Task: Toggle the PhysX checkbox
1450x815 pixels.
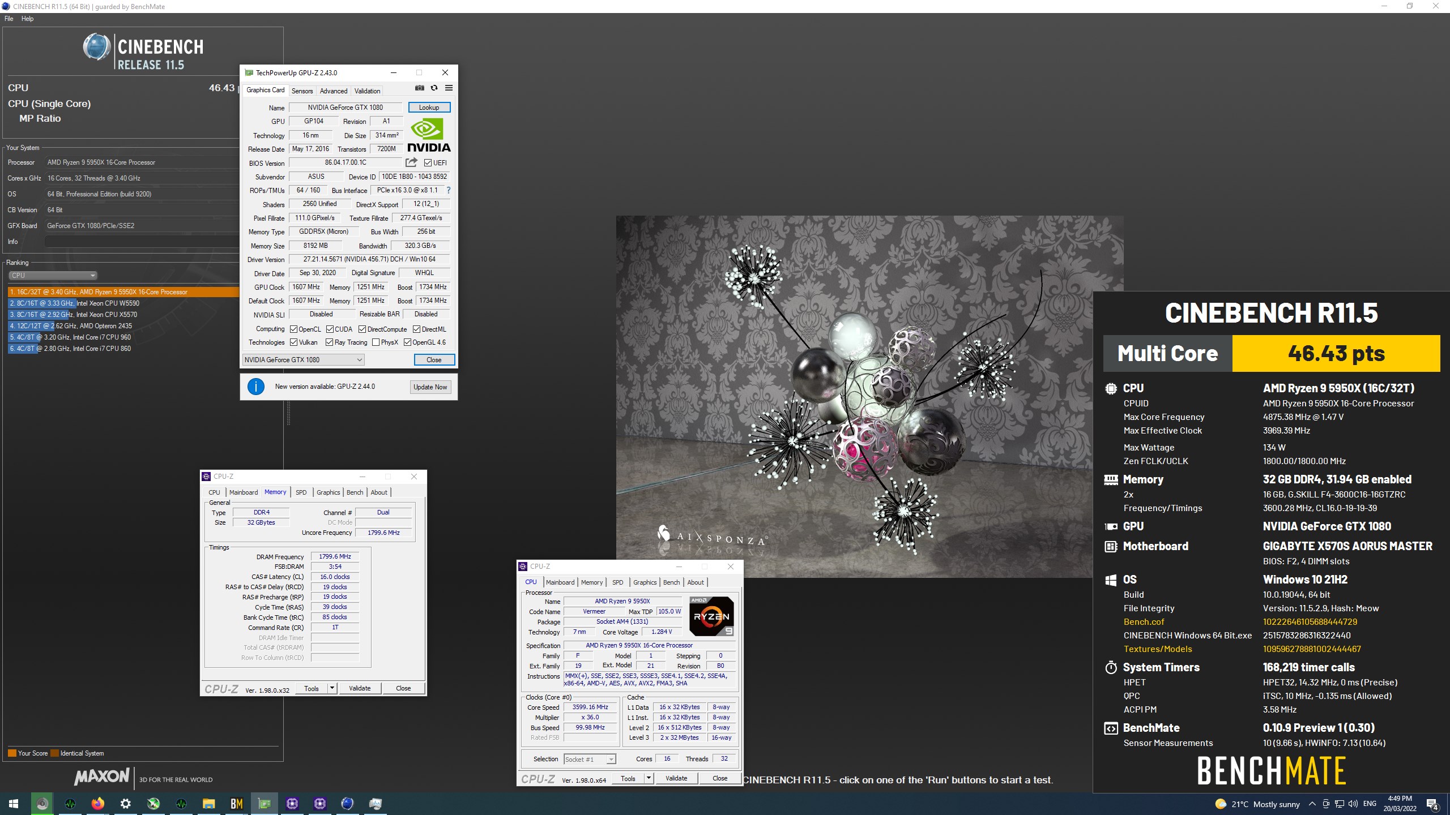Action: 376,342
